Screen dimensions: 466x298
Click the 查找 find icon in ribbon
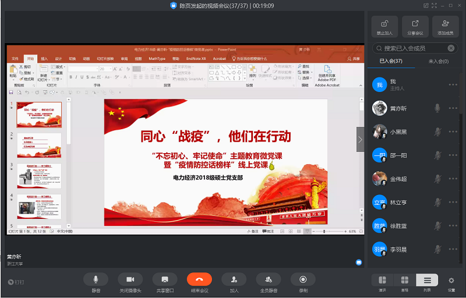(303, 66)
